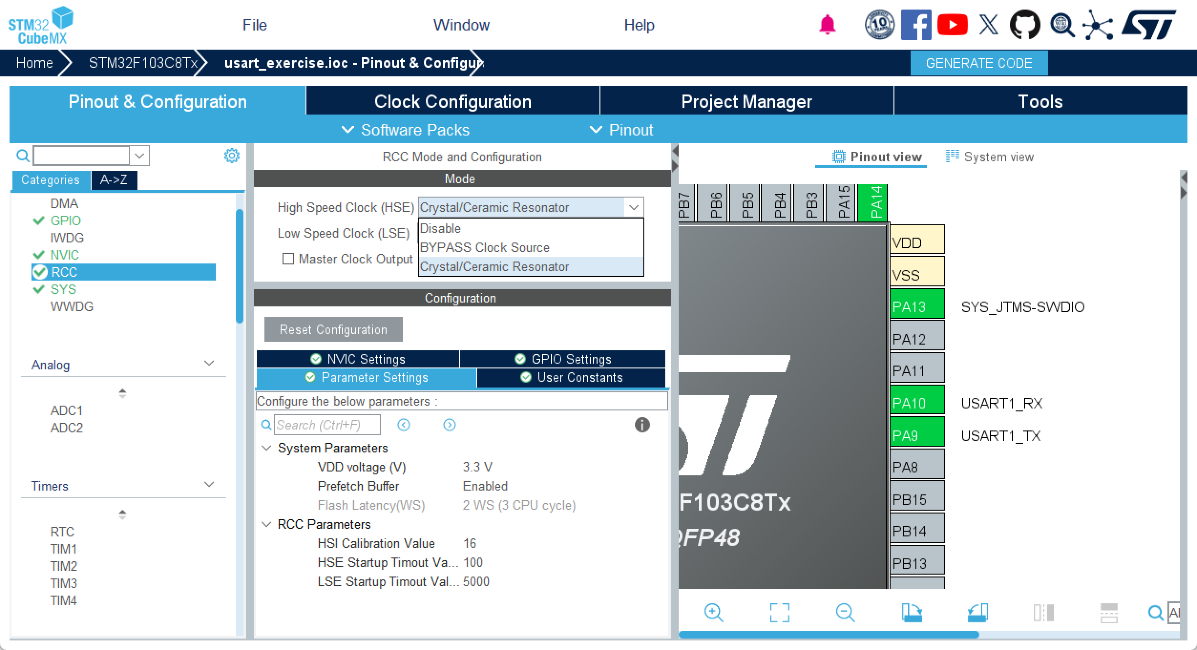Enable the Master Clock Output checkbox
This screenshot has height=650, width=1197.
click(x=288, y=259)
